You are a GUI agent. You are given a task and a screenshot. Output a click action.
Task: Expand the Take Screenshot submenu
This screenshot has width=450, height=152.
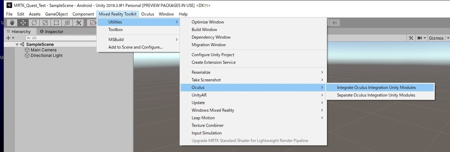pos(253,80)
